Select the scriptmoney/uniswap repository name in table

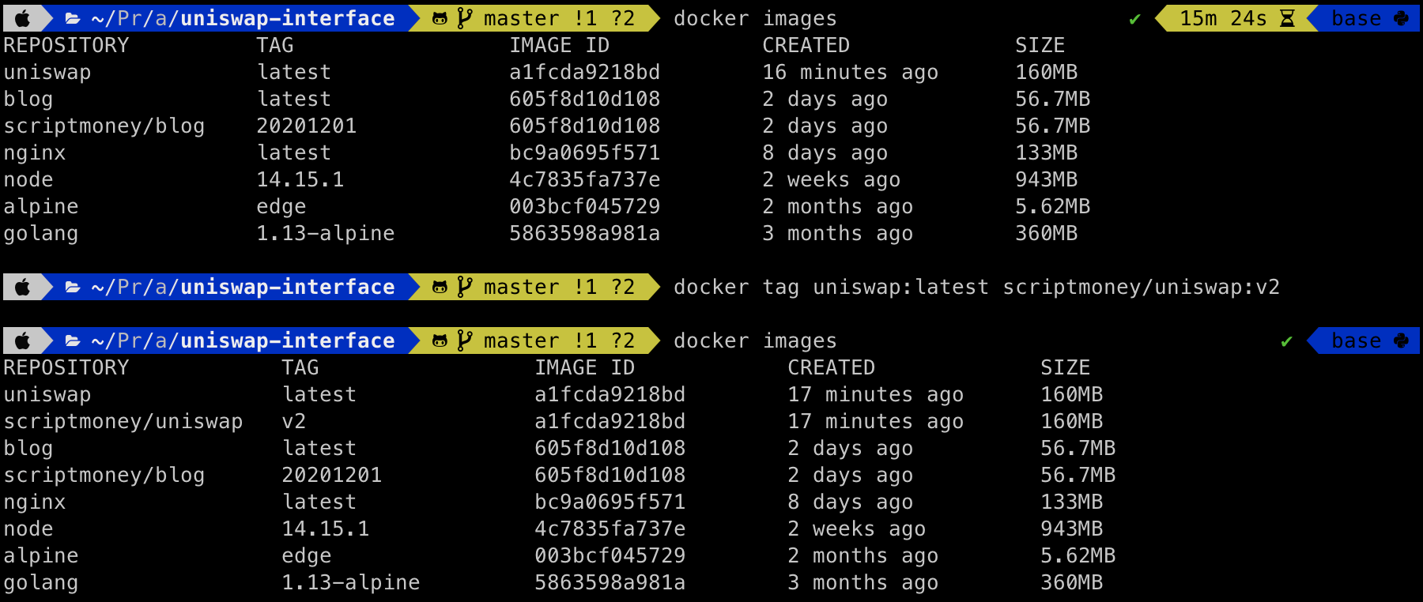click(123, 421)
